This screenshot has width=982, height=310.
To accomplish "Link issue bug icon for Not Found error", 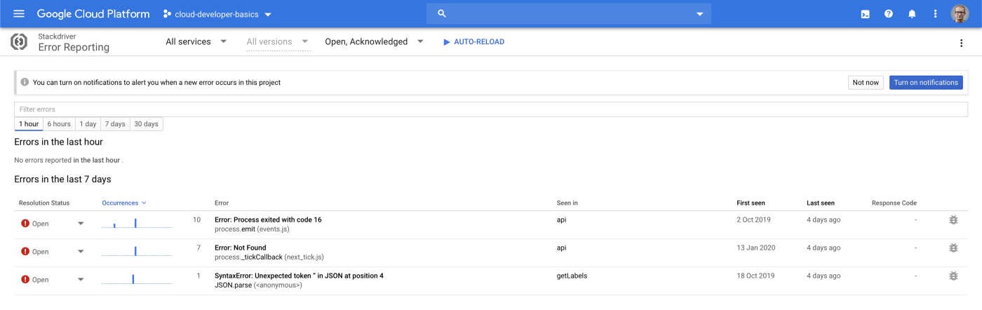I will pyautogui.click(x=953, y=248).
